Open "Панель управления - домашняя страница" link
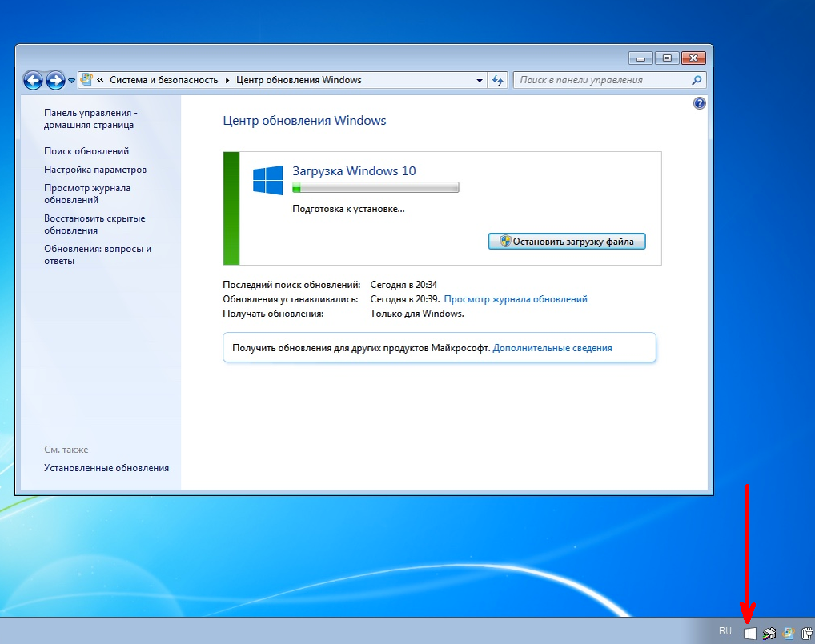This screenshot has height=644, width=815. 90,119
